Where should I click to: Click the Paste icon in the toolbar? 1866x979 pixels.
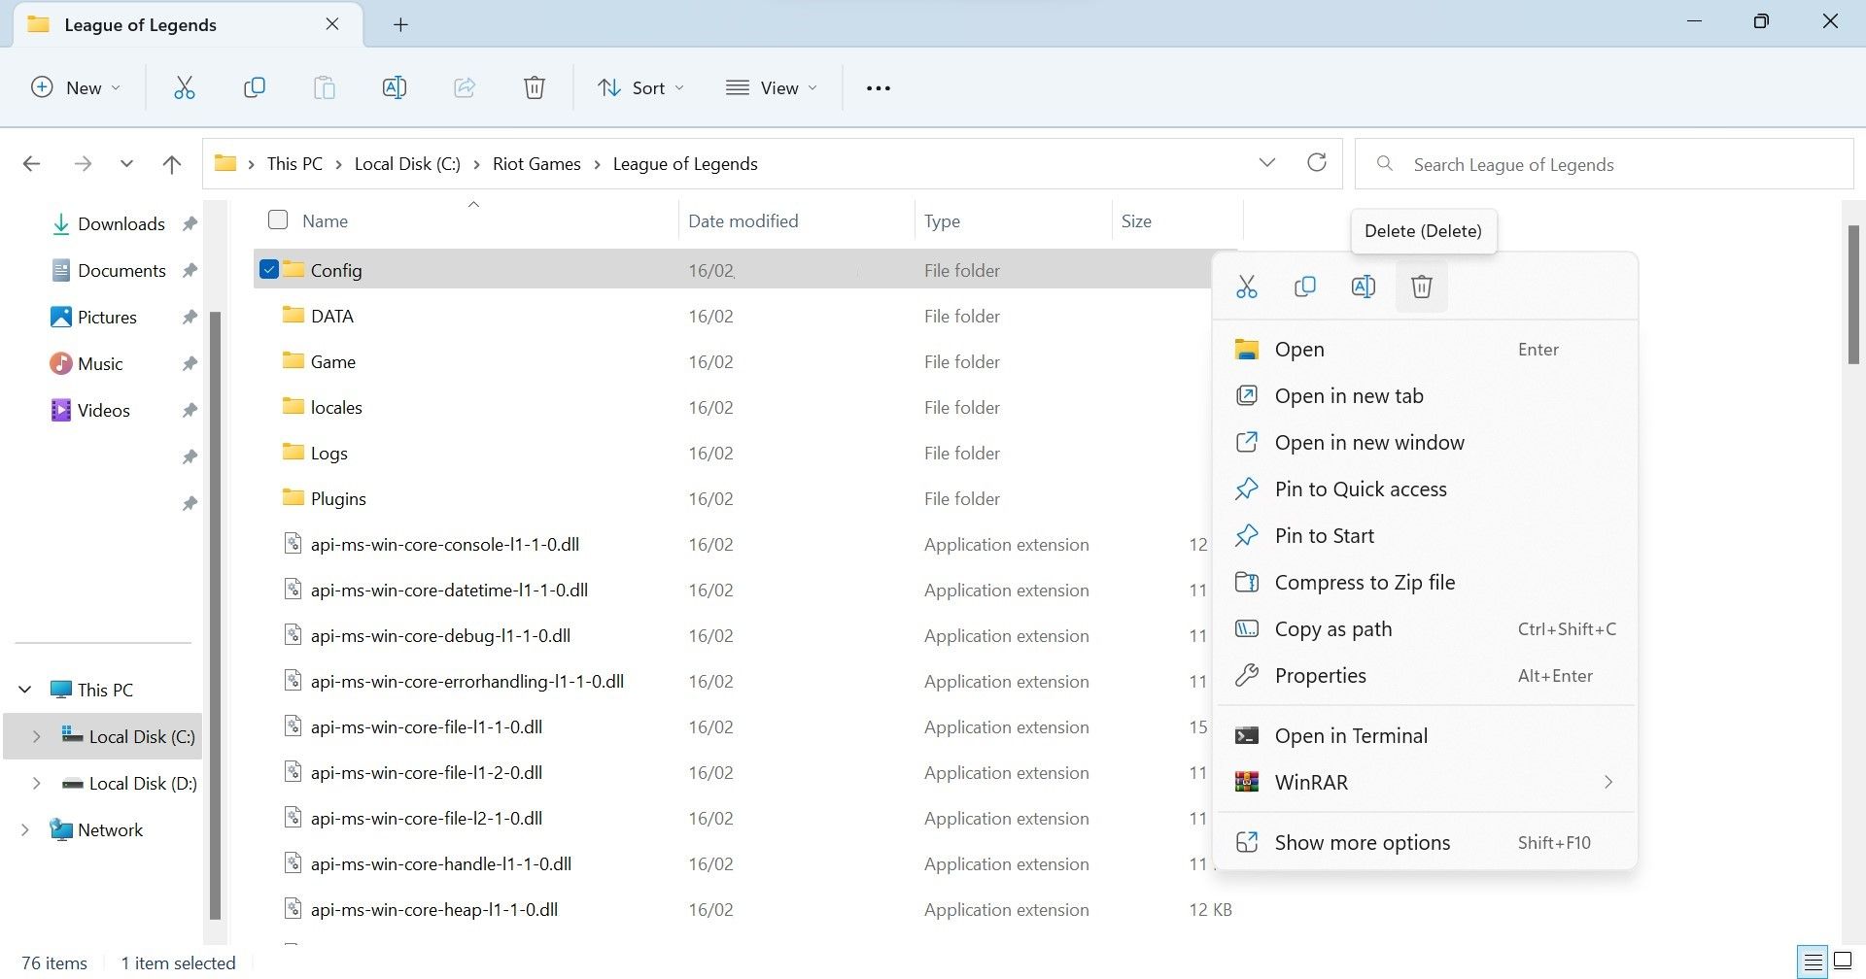click(x=325, y=87)
